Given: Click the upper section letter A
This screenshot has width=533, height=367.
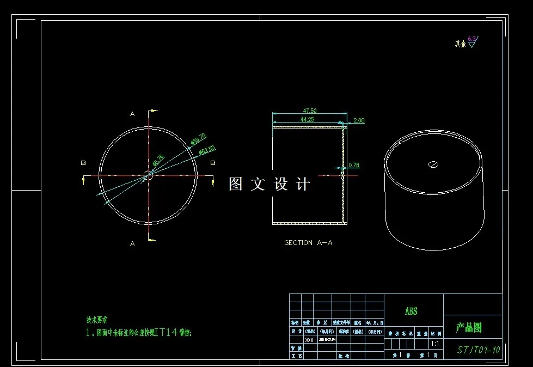Looking at the screenshot, I should point(132,114).
